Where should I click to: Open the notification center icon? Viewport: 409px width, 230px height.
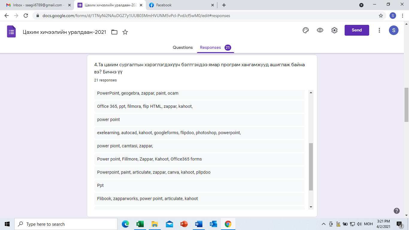point(399,224)
